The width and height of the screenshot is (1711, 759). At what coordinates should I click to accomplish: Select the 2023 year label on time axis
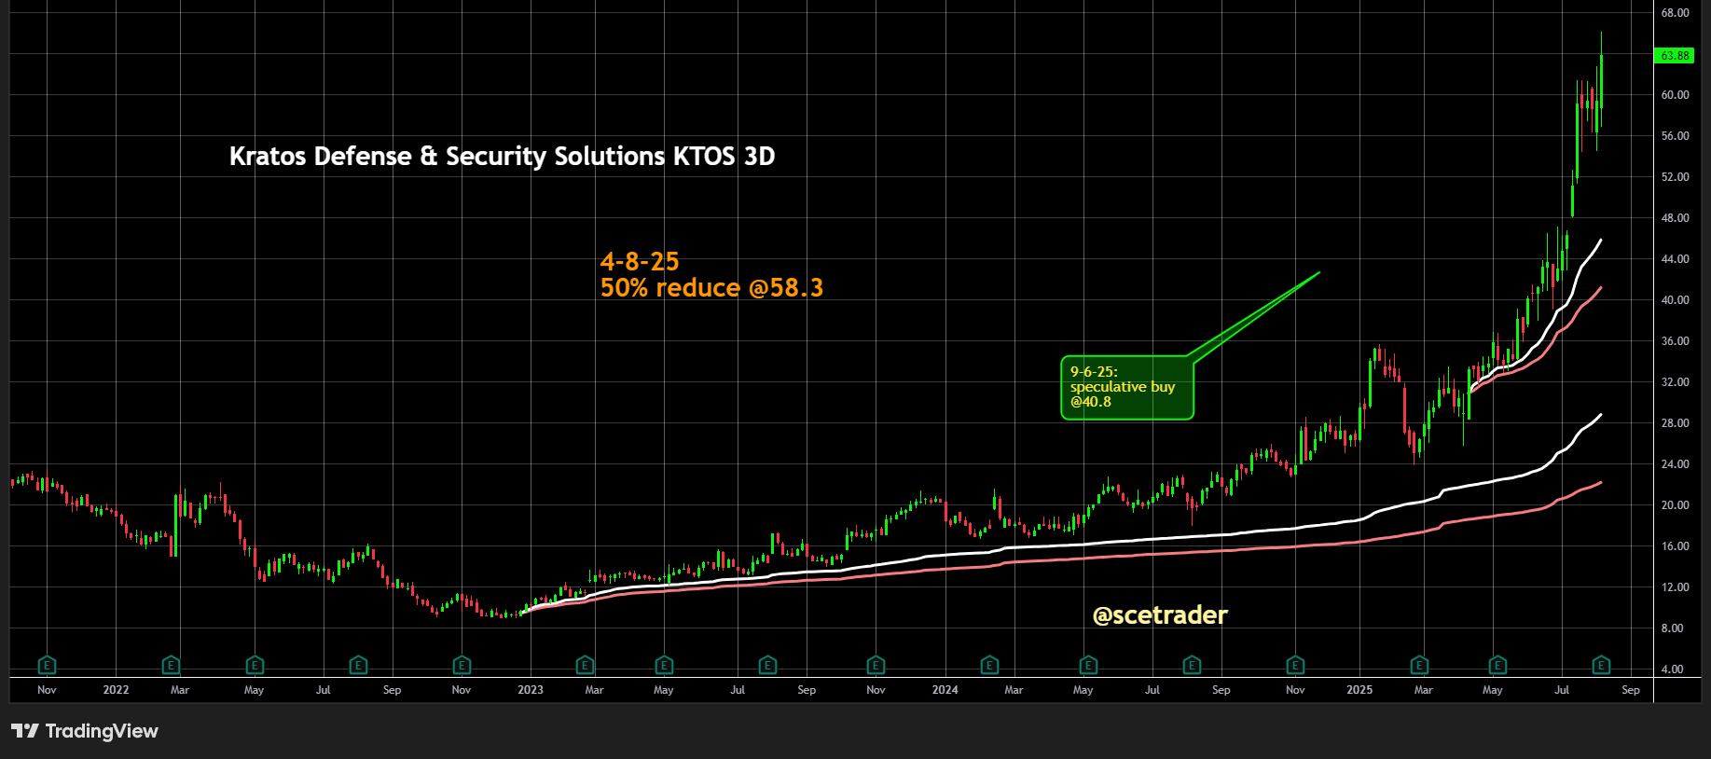(531, 690)
